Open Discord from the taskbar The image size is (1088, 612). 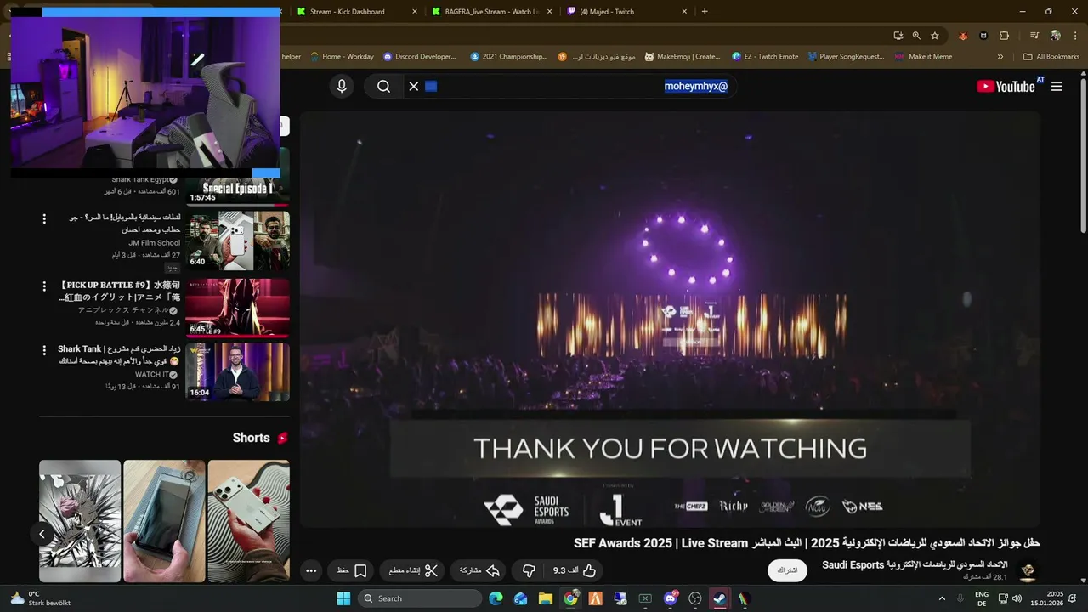tap(671, 598)
